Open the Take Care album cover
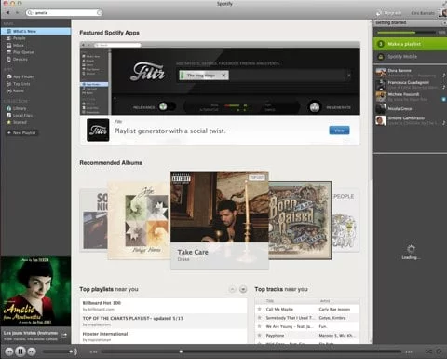 pyautogui.click(x=220, y=207)
